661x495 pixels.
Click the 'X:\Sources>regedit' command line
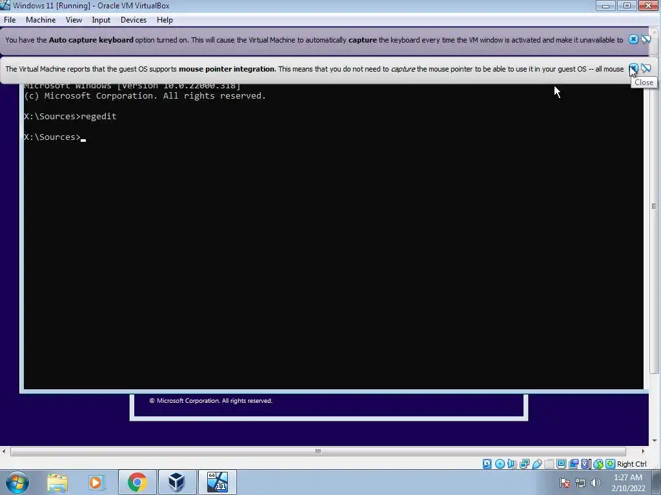pos(70,116)
